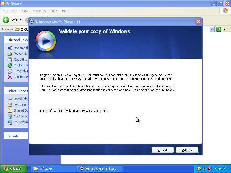Viewport: 231px width, 173px height.
Task: Click the yellow security shield tray icon
Action: 199,169
